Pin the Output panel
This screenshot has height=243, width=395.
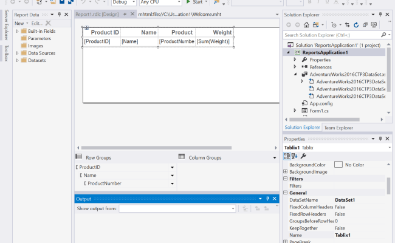267,199
